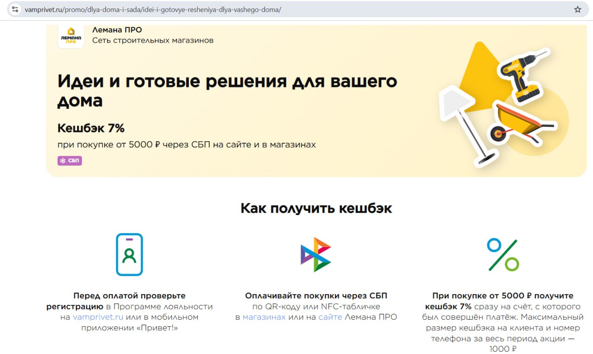Click the percent sign icon
Viewport: 593px width, 354px height.
point(503,255)
